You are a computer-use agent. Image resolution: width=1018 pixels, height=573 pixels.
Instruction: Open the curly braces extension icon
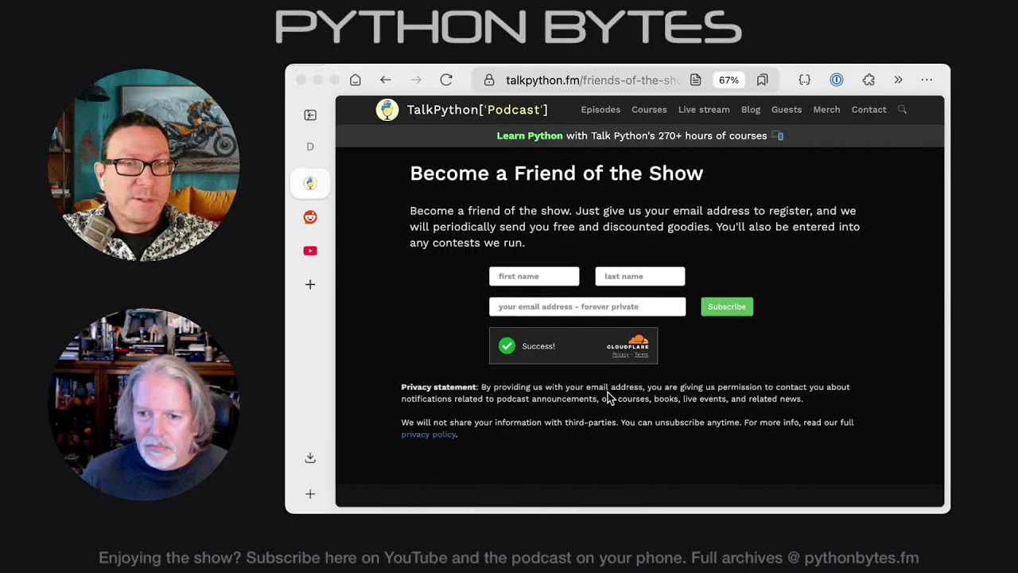point(804,80)
